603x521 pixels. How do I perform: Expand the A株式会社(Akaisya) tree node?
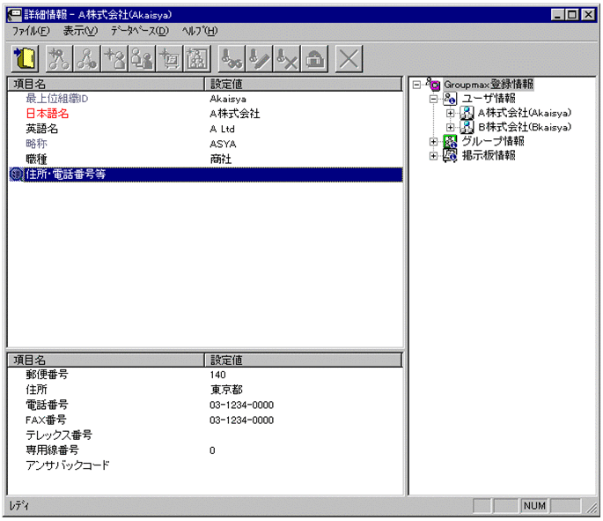click(451, 113)
